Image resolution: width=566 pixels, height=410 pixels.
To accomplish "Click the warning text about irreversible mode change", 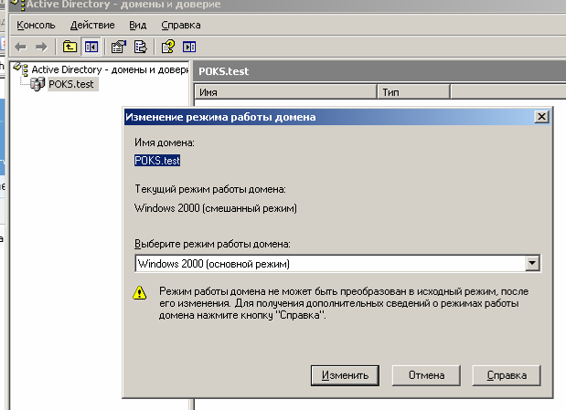I will pos(344,303).
